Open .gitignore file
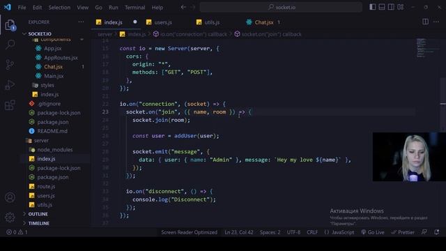The width and height of the screenshot is (446, 251). coord(49,104)
